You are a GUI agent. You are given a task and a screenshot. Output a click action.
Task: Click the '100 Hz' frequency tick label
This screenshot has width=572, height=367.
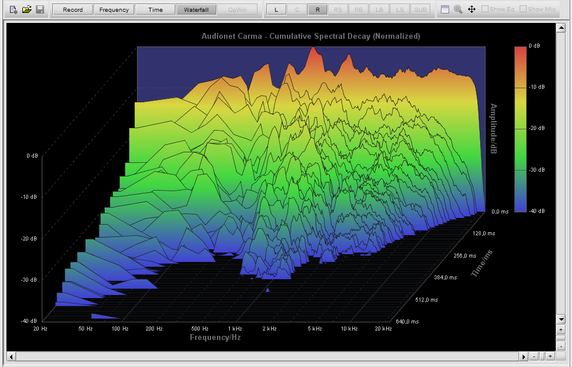click(x=120, y=329)
